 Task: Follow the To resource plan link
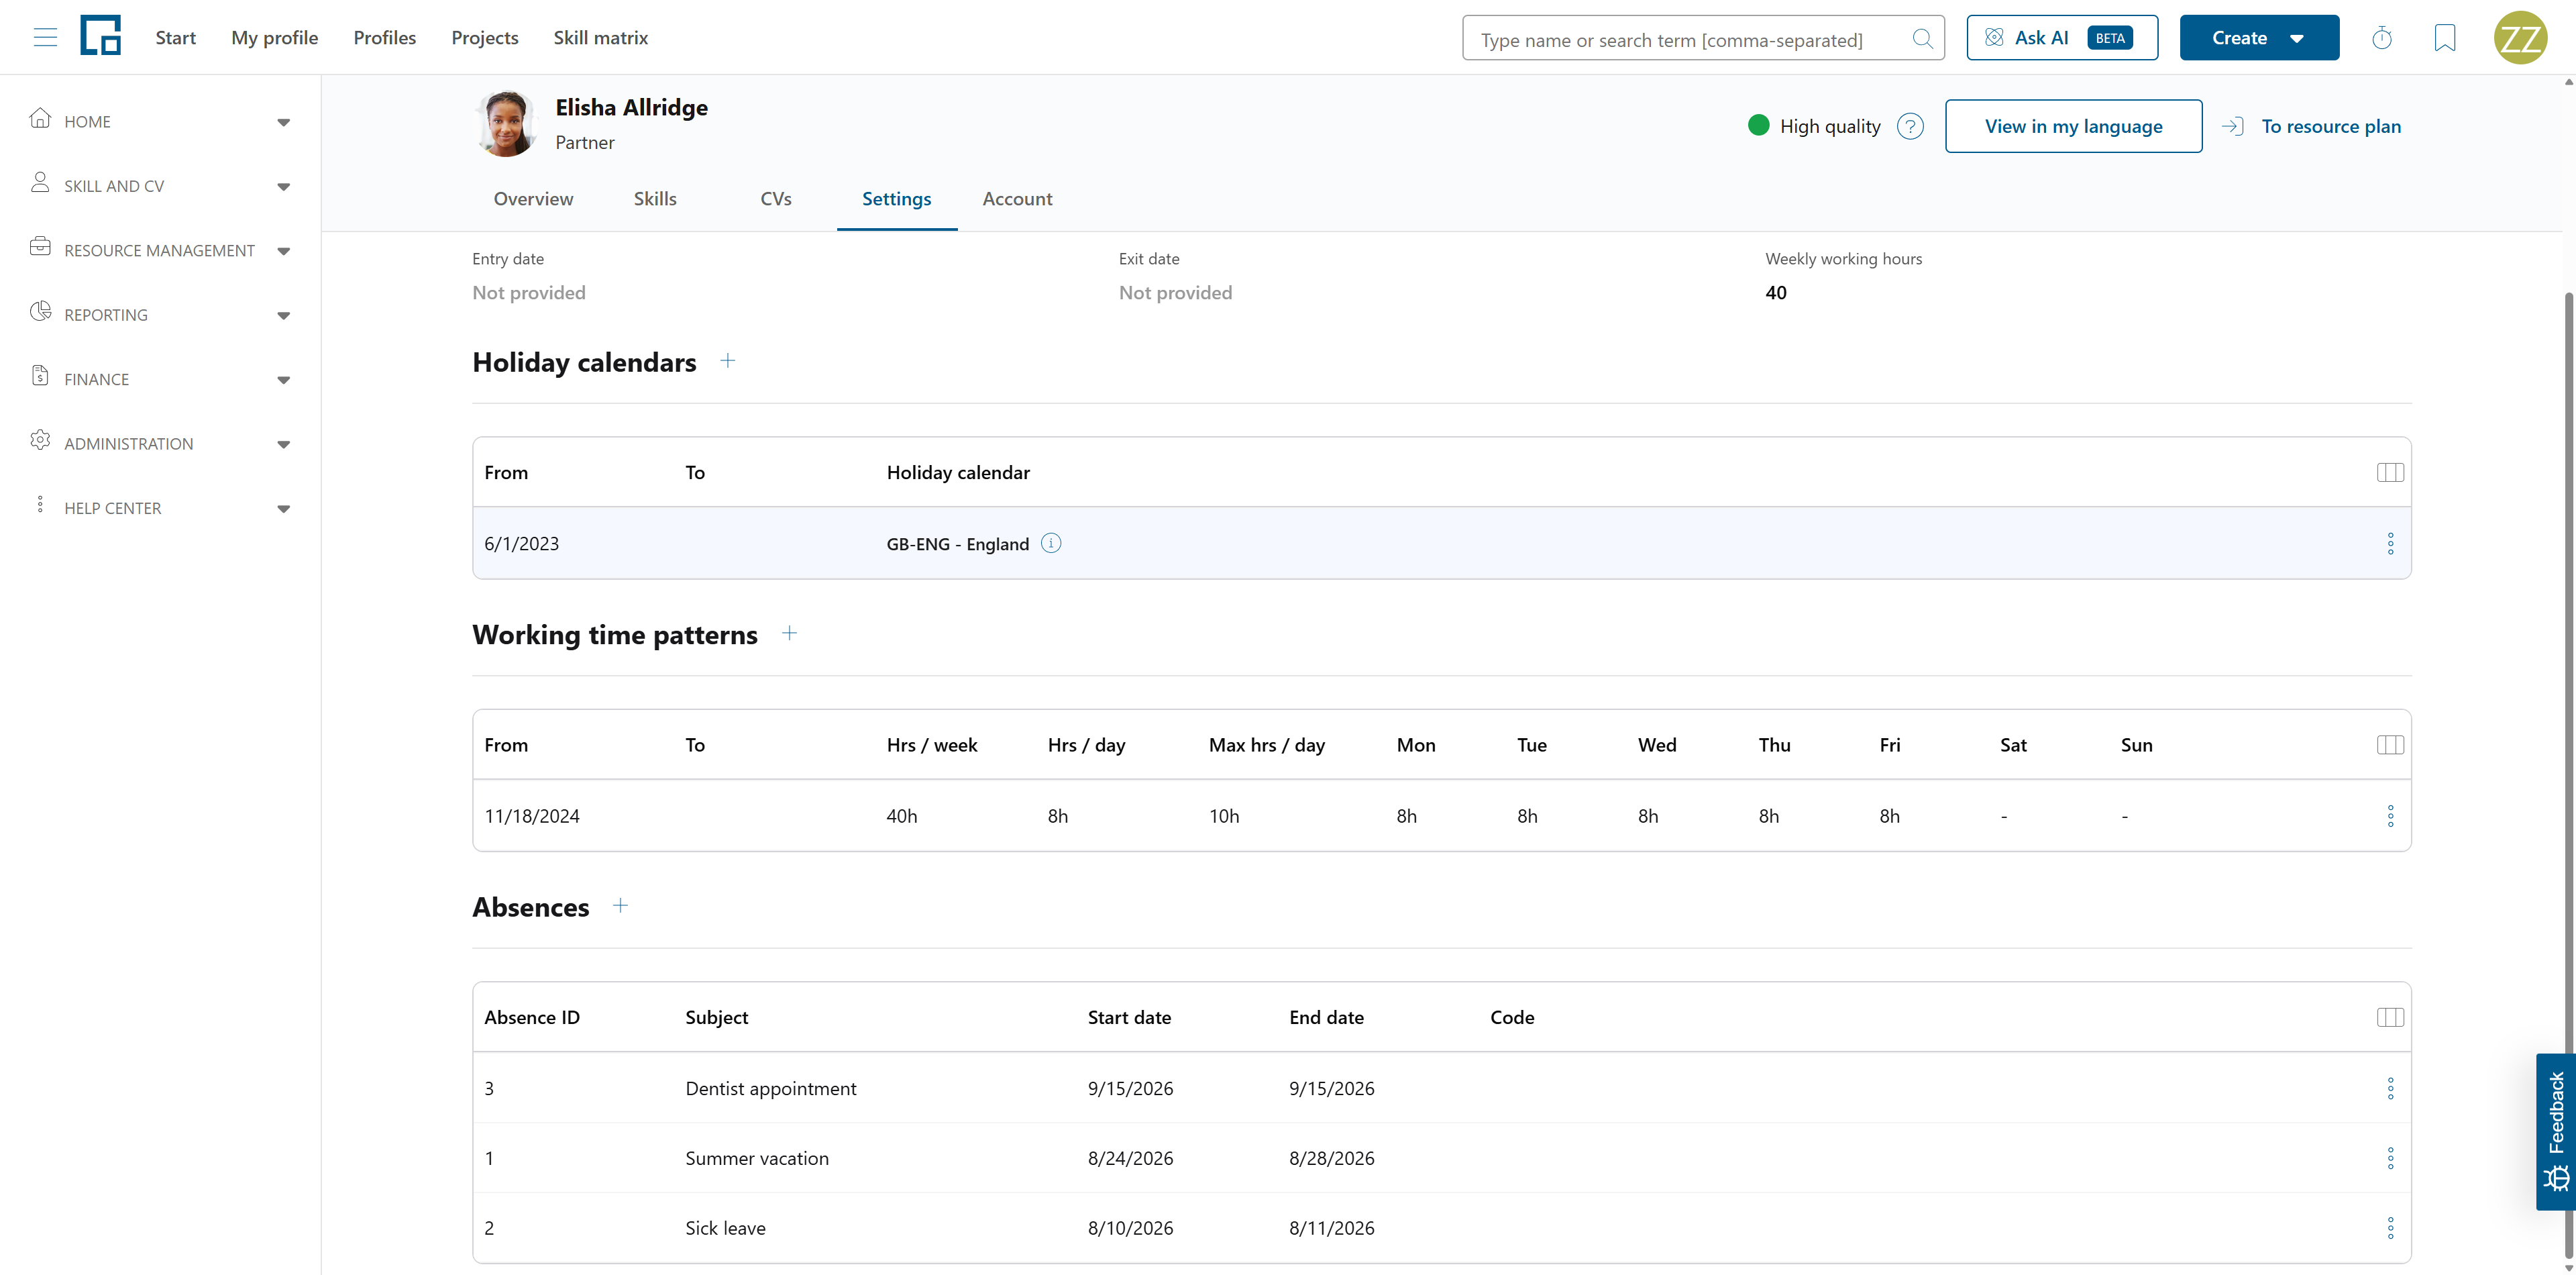pyautogui.click(x=2311, y=126)
